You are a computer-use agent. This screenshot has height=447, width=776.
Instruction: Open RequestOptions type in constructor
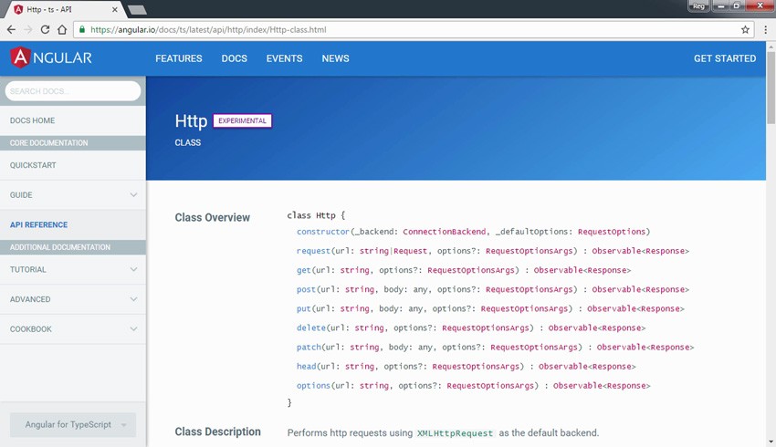point(611,232)
